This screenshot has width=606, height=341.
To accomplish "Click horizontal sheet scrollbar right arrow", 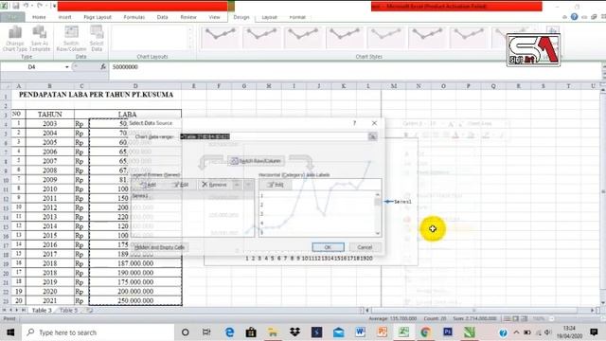I will click(x=593, y=310).
